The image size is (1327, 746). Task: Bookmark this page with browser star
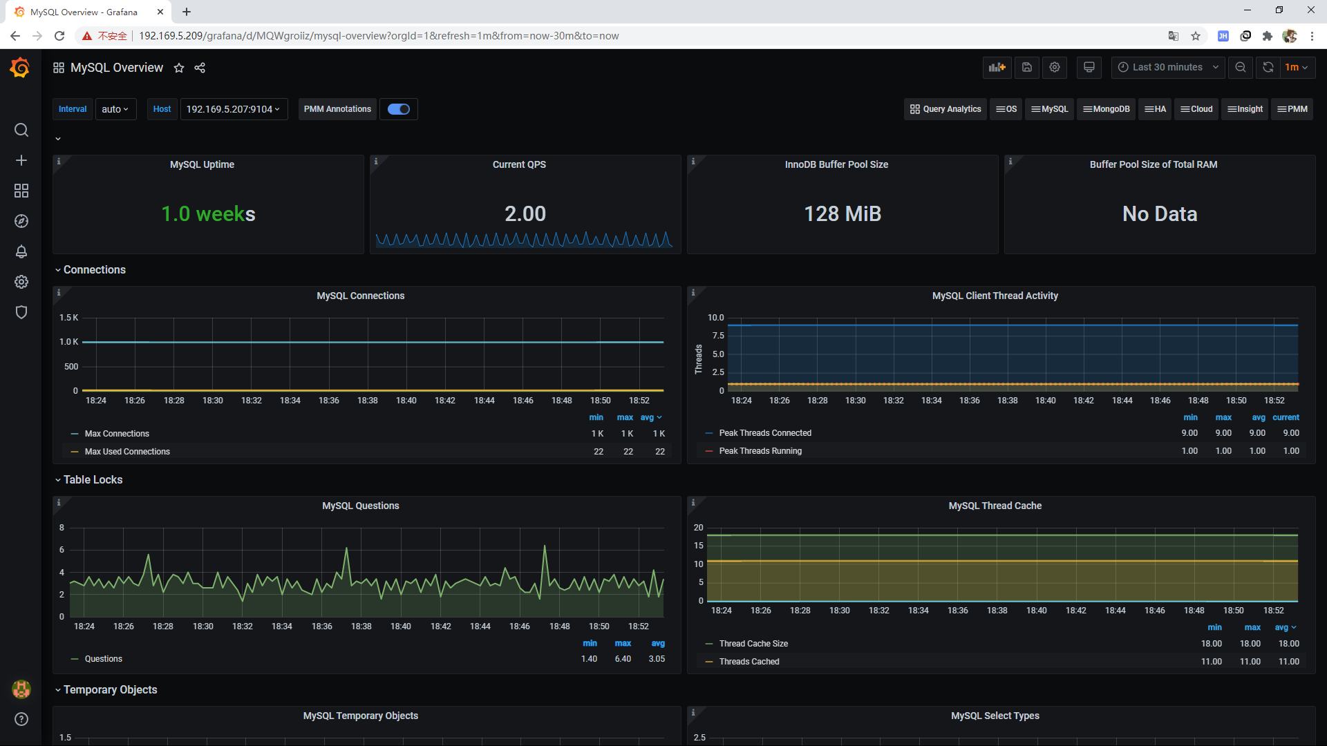pyautogui.click(x=1196, y=36)
